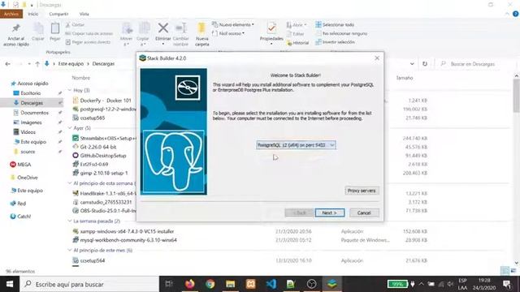Select the GitHubDesktopSetup file
Viewport: 520px width, 292px height.
click(99, 155)
